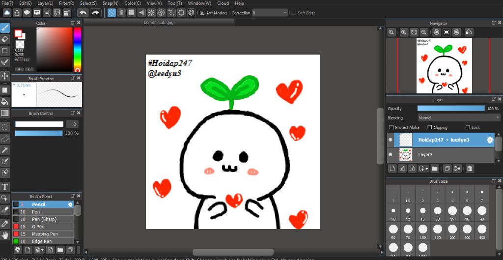The image size is (503, 260).
Task: Add a new layer folder
Action: (435, 169)
